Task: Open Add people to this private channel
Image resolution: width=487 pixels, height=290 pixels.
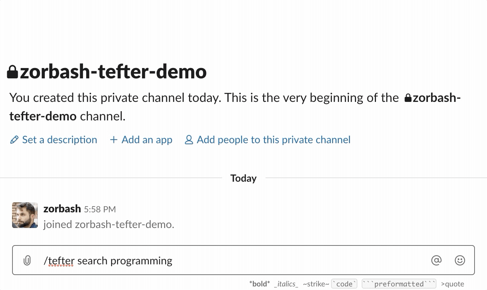Action: point(273,140)
